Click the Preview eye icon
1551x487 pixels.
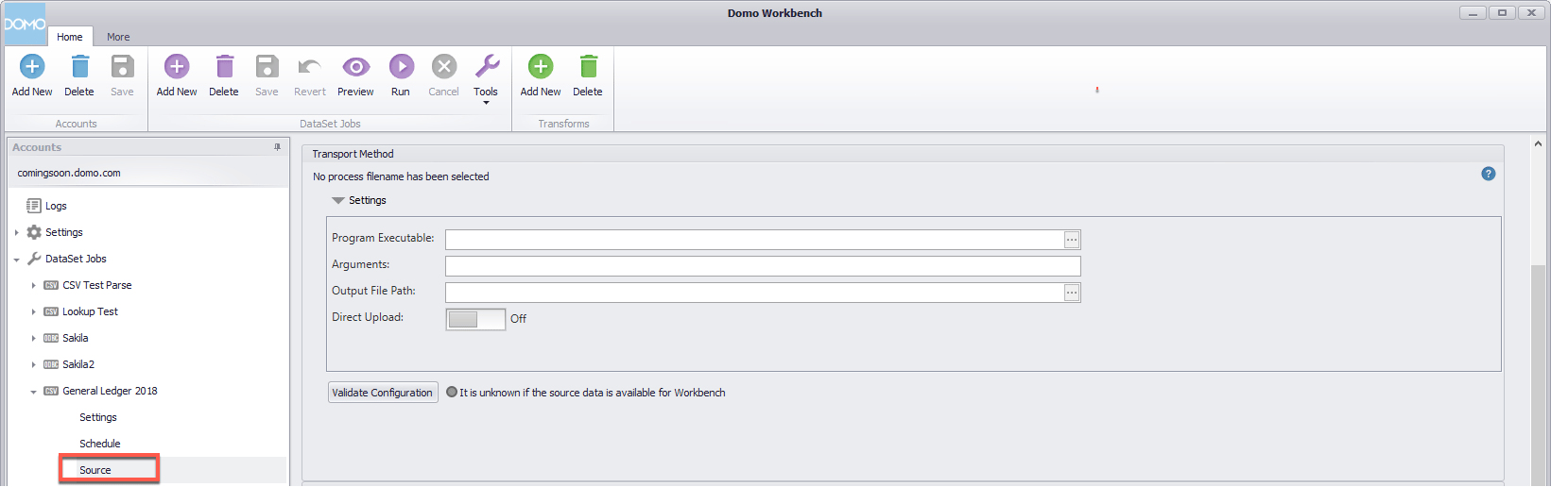(x=355, y=67)
